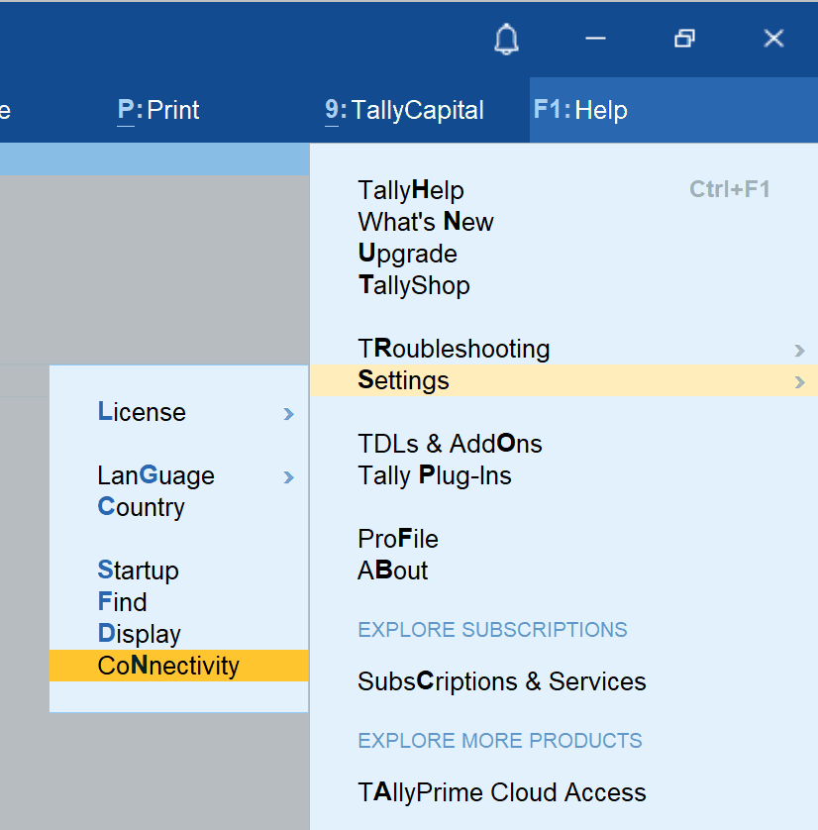Open the notifications bell icon

506,39
